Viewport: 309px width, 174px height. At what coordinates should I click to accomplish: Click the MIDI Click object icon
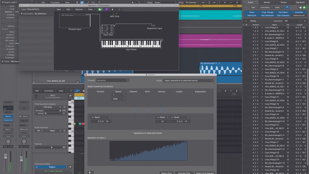click(112, 14)
